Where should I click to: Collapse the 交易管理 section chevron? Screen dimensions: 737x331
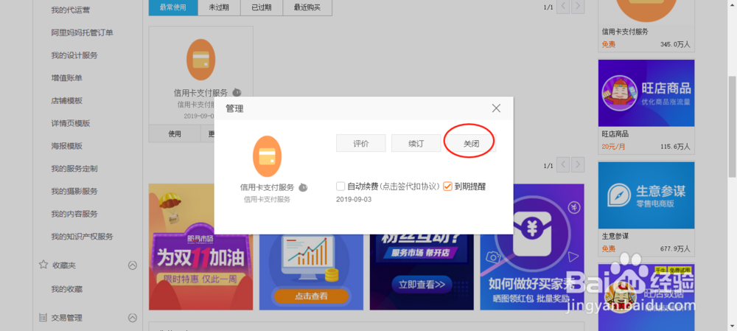point(133,318)
